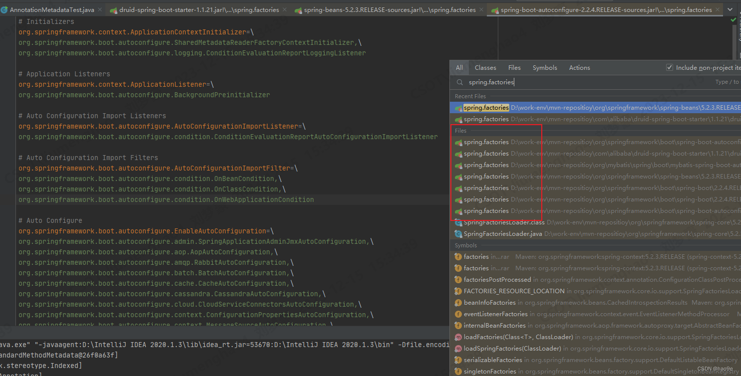Place cursor on OnWebApplicationCondition line

[166, 199]
